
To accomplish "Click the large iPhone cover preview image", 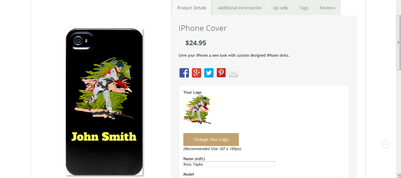I will click(x=104, y=102).
